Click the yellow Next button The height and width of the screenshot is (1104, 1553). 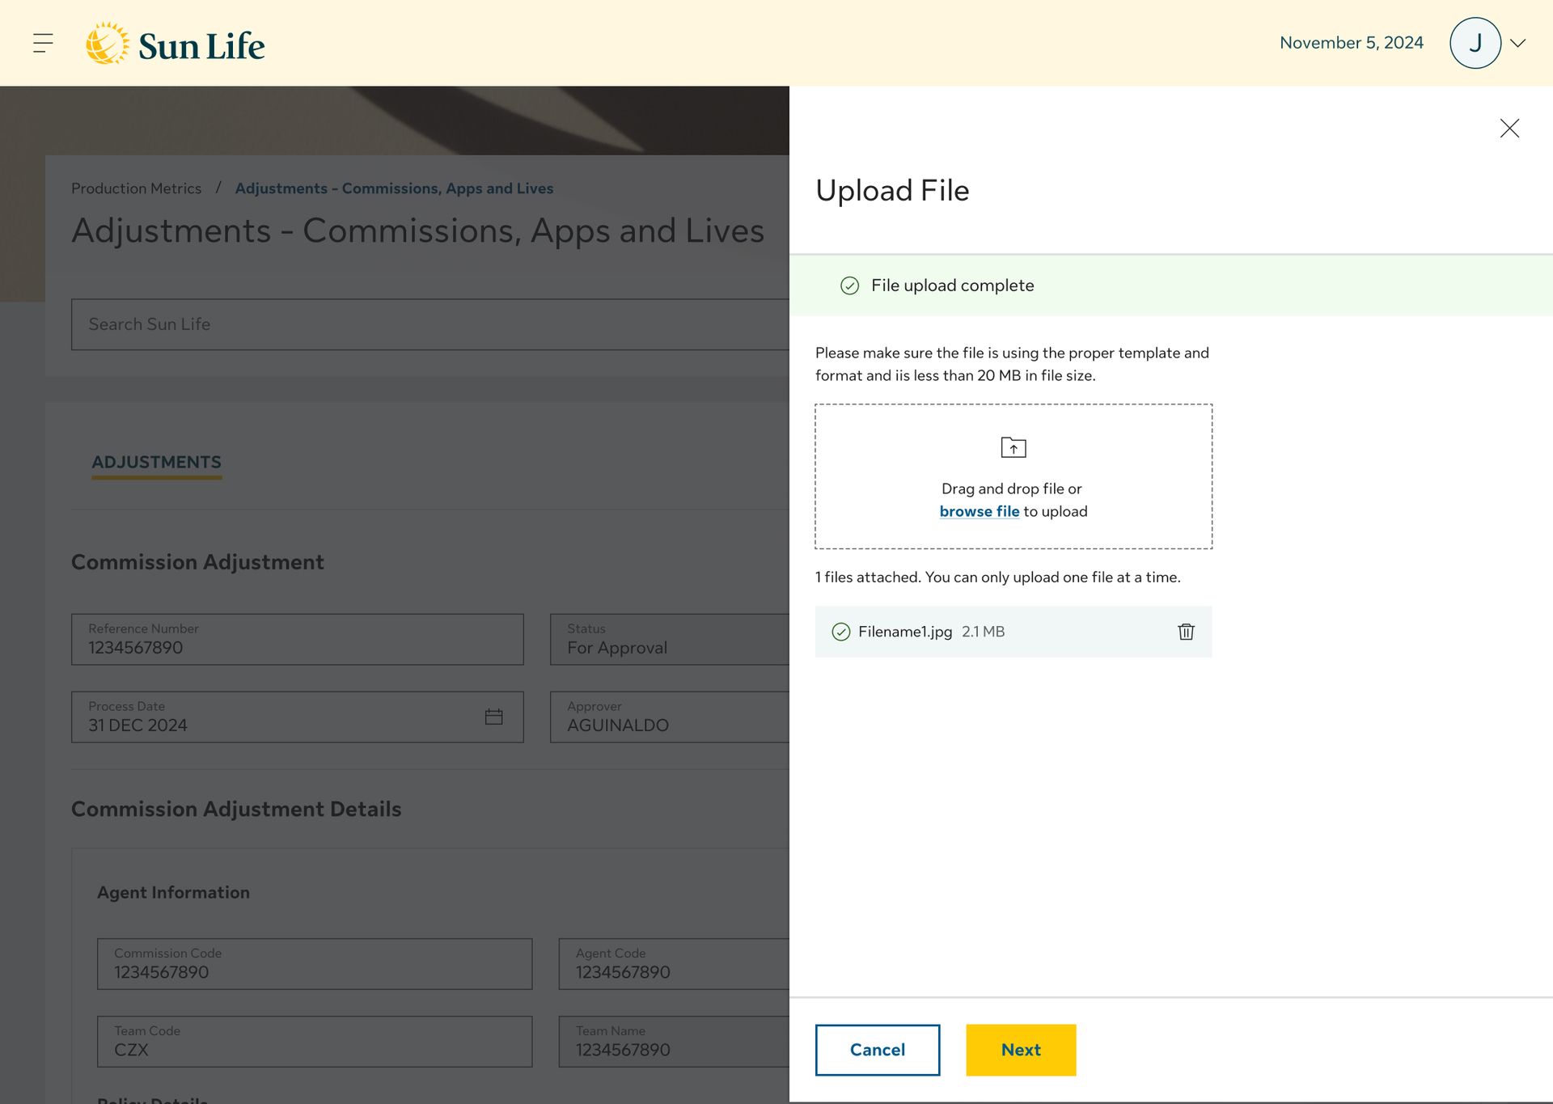(1021, 1050)
